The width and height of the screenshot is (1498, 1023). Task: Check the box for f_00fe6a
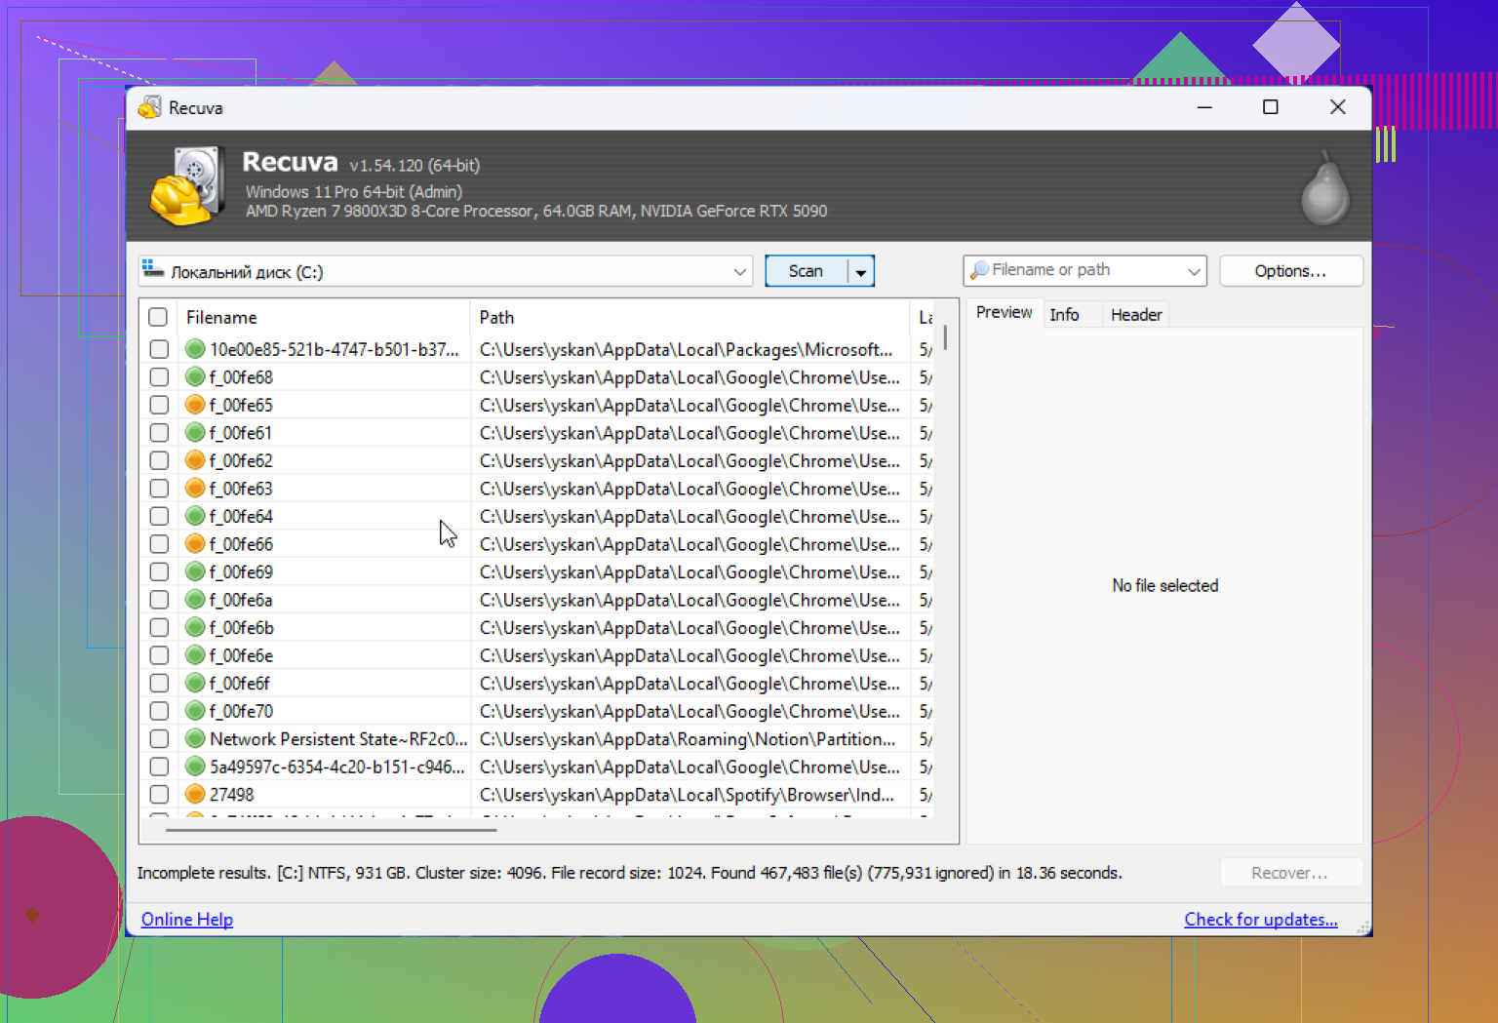click(x=160, y=600)
